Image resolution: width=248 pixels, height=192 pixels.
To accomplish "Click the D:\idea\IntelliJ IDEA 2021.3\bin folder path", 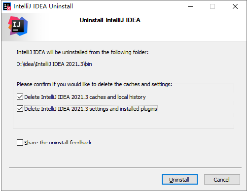I will [x=54, y=64].
